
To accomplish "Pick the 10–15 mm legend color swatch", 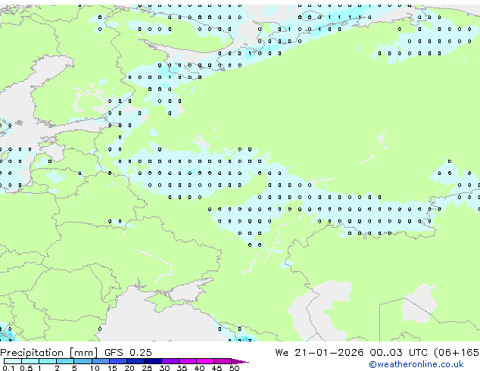I will (101, 361).
